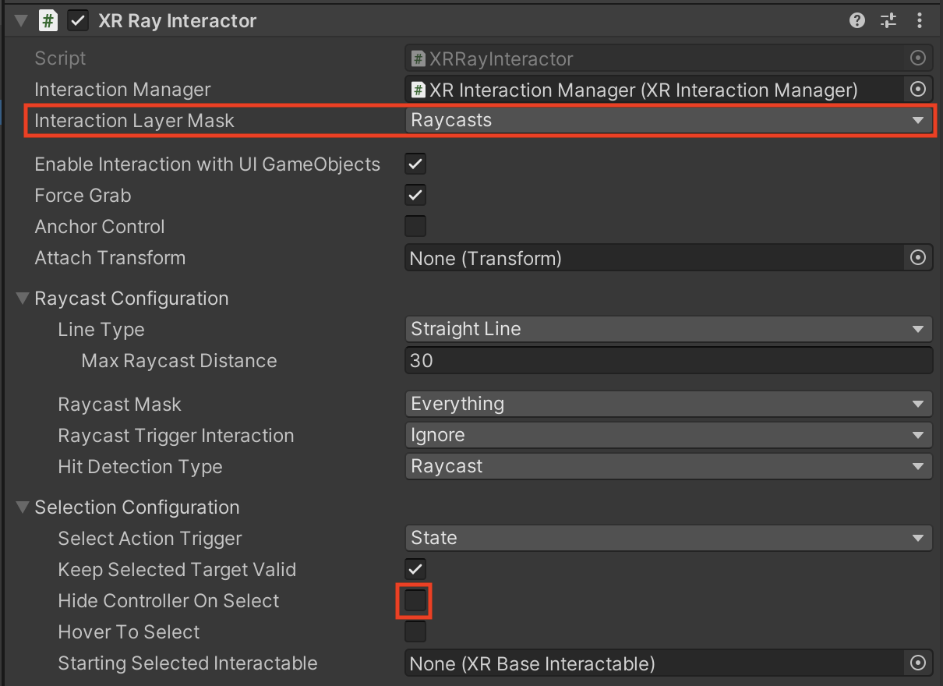Screen dimensions: 943x686
Task: Click the Attach Transform object picker icon
Action: click(x=917, y=258)
